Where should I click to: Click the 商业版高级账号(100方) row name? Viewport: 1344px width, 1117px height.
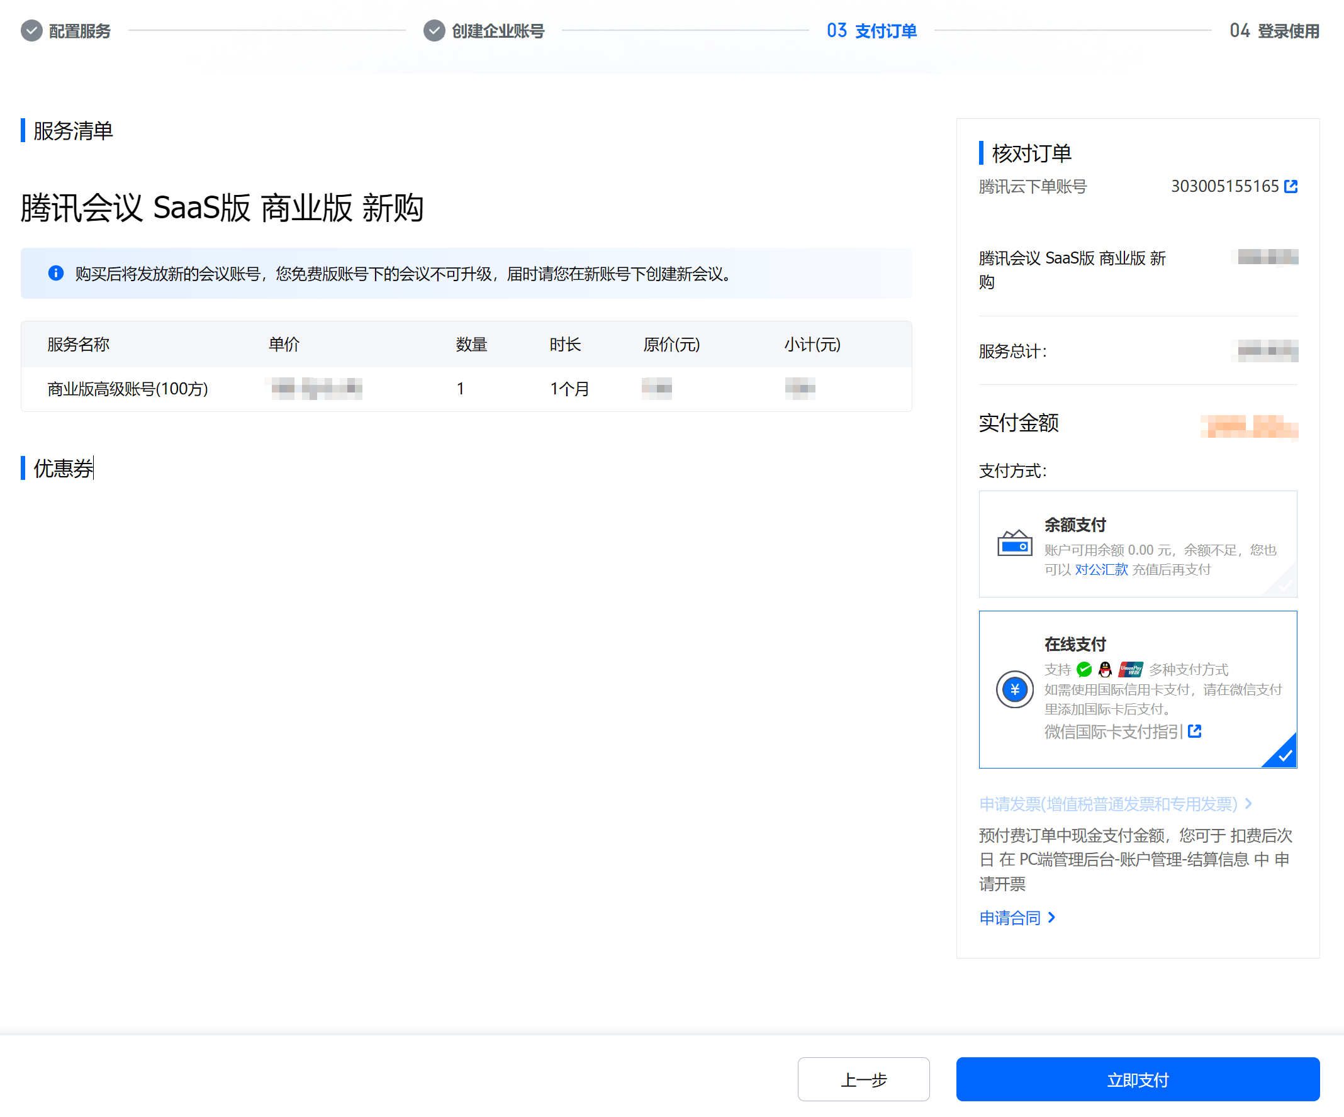pyautogui.click(x=128, y=388)
